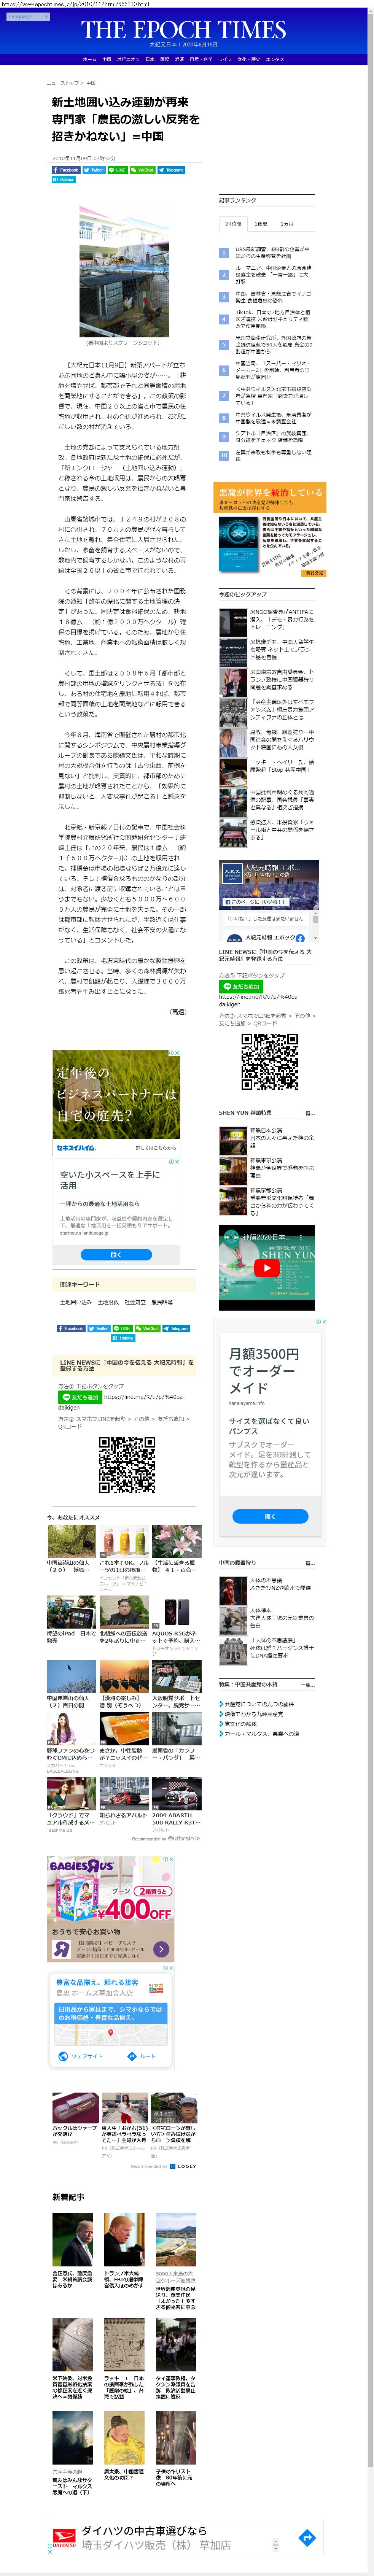Bookmark with Hatena under the article date
The height and width of the screenshot is (2576, 374).
[x=64, y=180]
